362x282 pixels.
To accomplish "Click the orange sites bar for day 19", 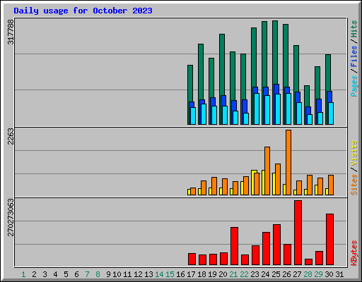I will coord(214,186).
